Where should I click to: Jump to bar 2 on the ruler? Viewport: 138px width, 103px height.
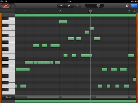26,11
